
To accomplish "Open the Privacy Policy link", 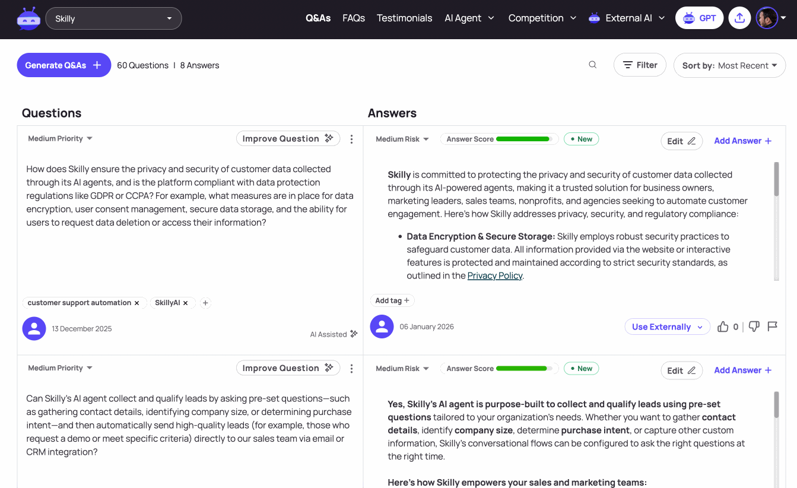I will click(495, 275).
